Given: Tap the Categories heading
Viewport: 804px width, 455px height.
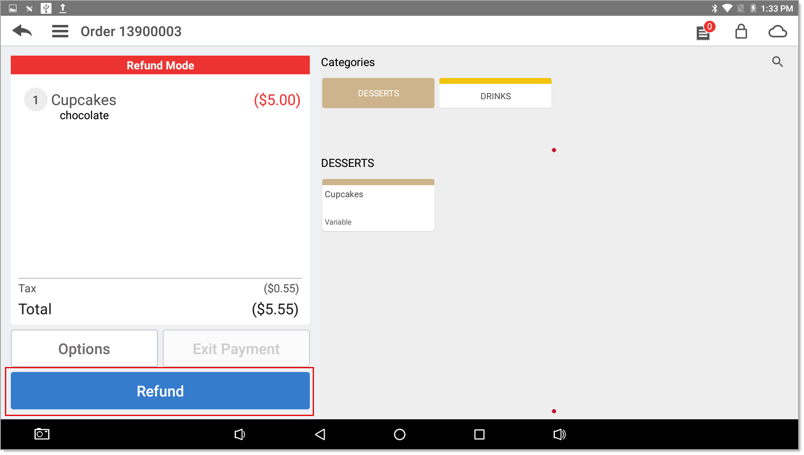Looking at the screenshot, I should (348, 62).
